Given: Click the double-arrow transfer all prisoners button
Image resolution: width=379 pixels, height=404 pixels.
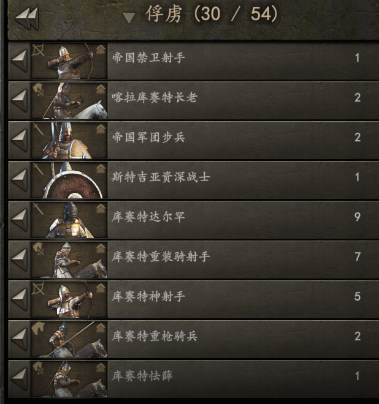Looking at the screenshot, I should click(27, 18).
